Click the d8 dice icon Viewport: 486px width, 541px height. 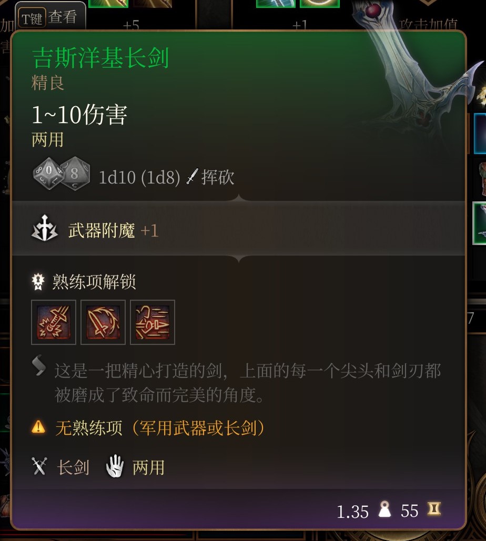(76, 173)
